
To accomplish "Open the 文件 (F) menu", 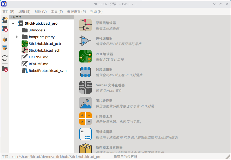I will 8,12.
